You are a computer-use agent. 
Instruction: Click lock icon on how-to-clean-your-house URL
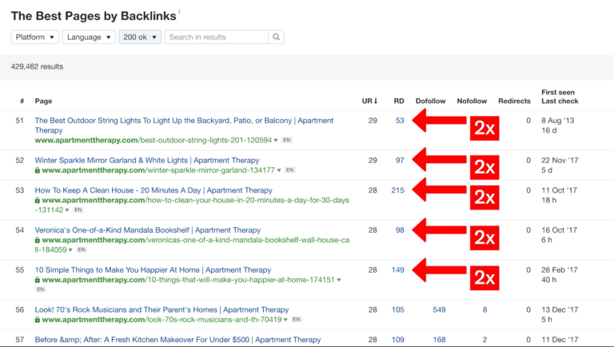point(38,200)
